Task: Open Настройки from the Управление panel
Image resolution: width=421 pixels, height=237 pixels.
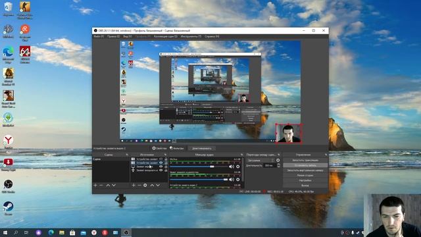Action: tap(305, 180)
